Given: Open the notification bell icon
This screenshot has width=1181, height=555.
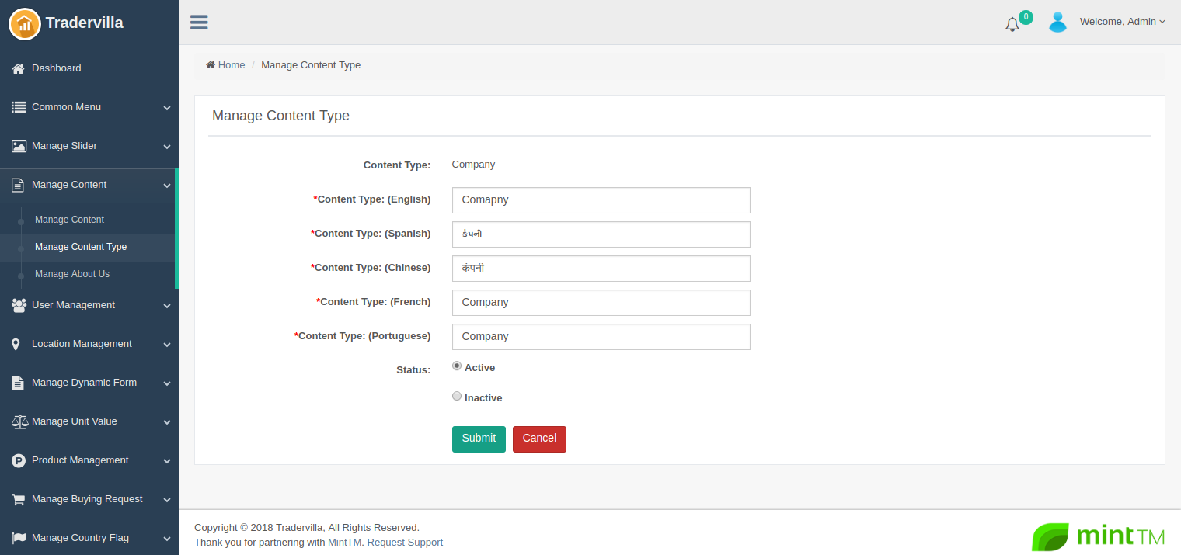Looking at the screenshot, I should (x=1012, y=25).
